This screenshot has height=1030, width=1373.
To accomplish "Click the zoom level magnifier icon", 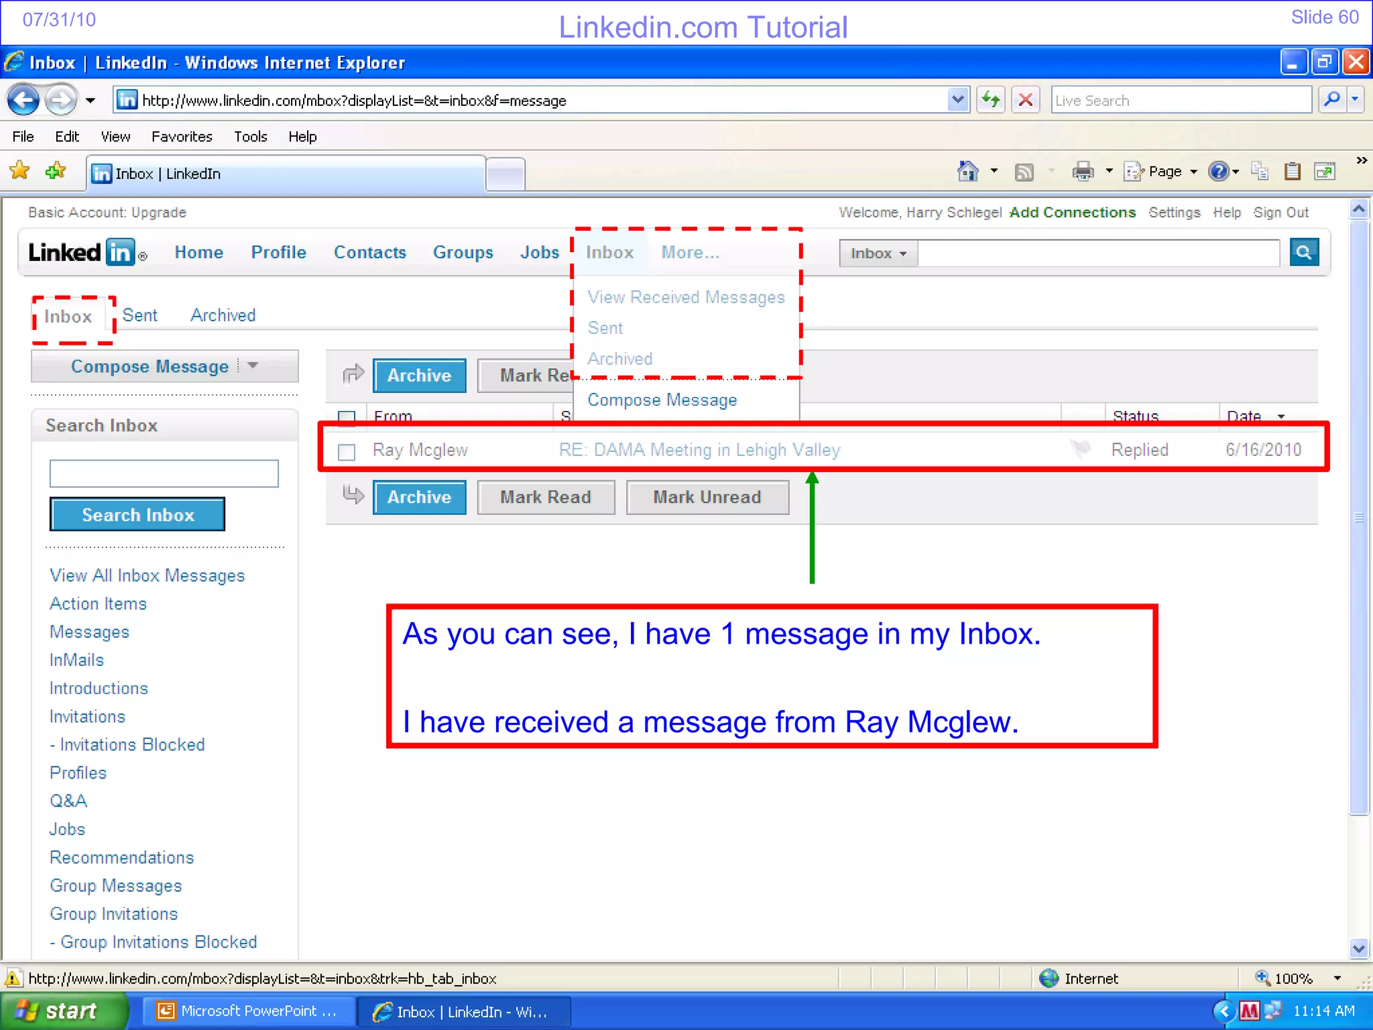I will tap(1262, 978).
